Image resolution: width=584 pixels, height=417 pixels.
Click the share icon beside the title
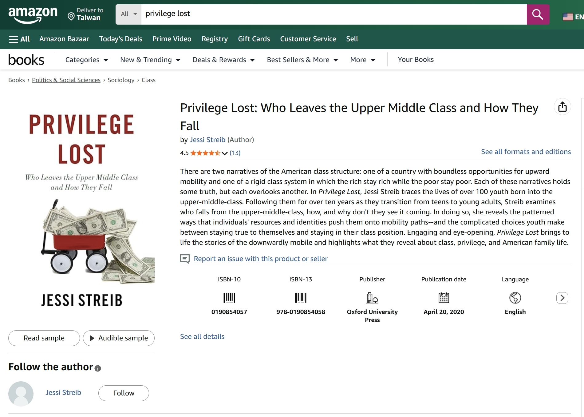(562, 107)
